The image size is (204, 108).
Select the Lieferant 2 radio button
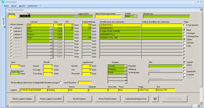click(11, 31)
